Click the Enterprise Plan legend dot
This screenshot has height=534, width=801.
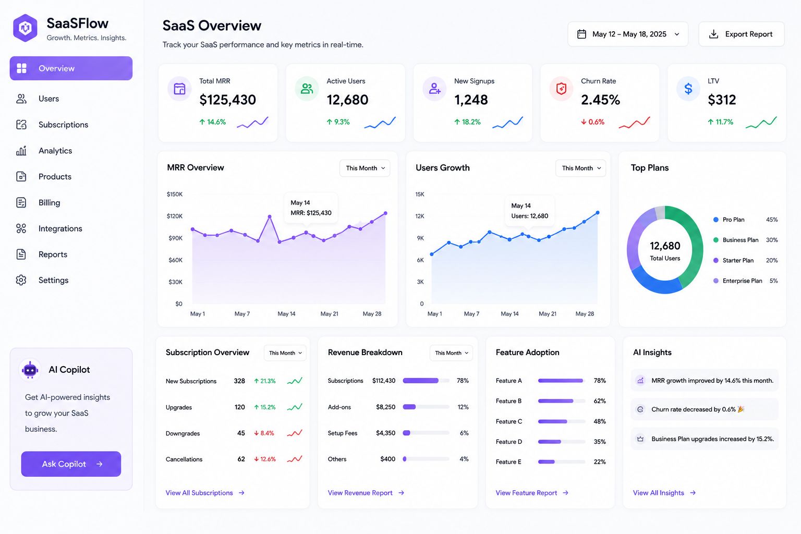click(x=716, y=281)
